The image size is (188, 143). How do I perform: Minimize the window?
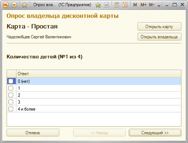pos(167,5)
